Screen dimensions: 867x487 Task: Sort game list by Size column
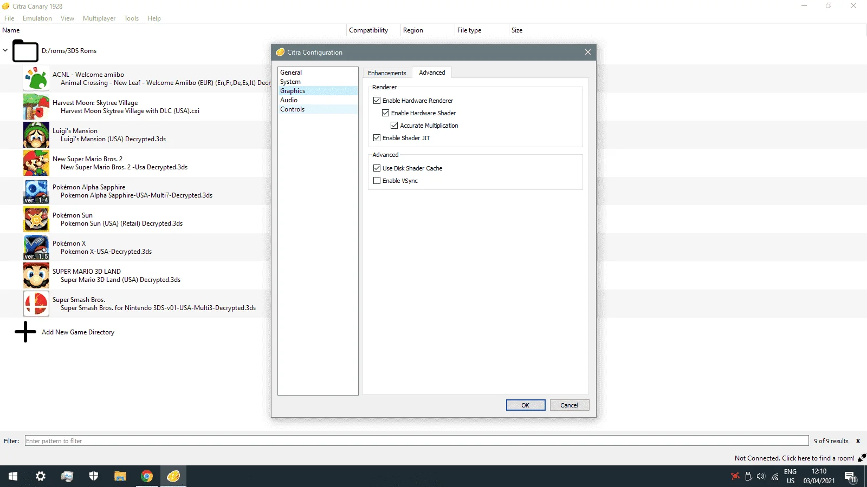click(517, 30)
